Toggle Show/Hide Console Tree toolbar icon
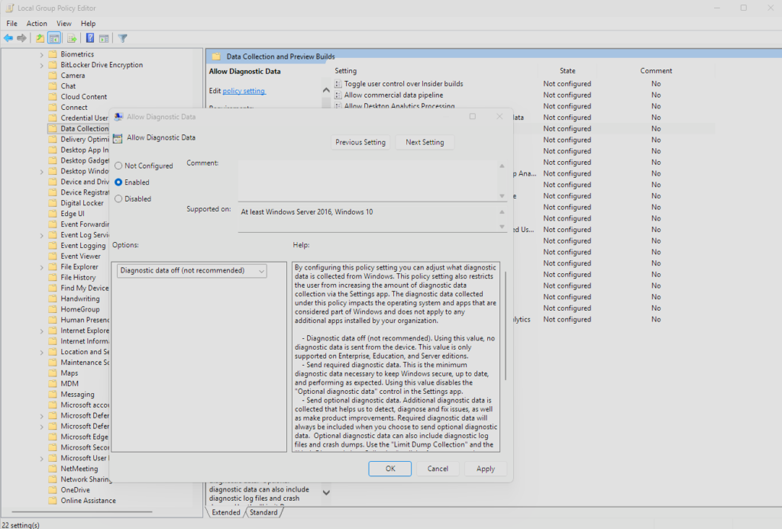Viewport: 782px width, 529px height. [54, 38]
